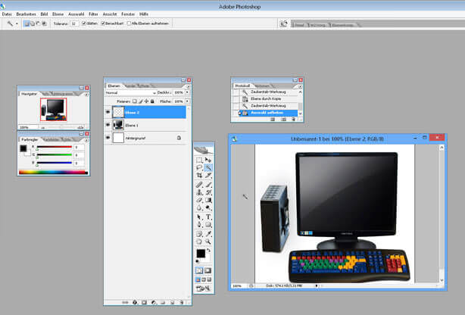Select the Dodge tool
This screenshot has height=315, width=465.
[x=208, y=208]
